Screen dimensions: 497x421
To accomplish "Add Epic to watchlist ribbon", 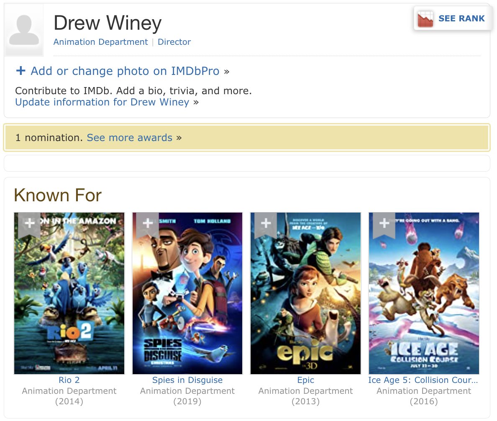I will click(266, 225).
